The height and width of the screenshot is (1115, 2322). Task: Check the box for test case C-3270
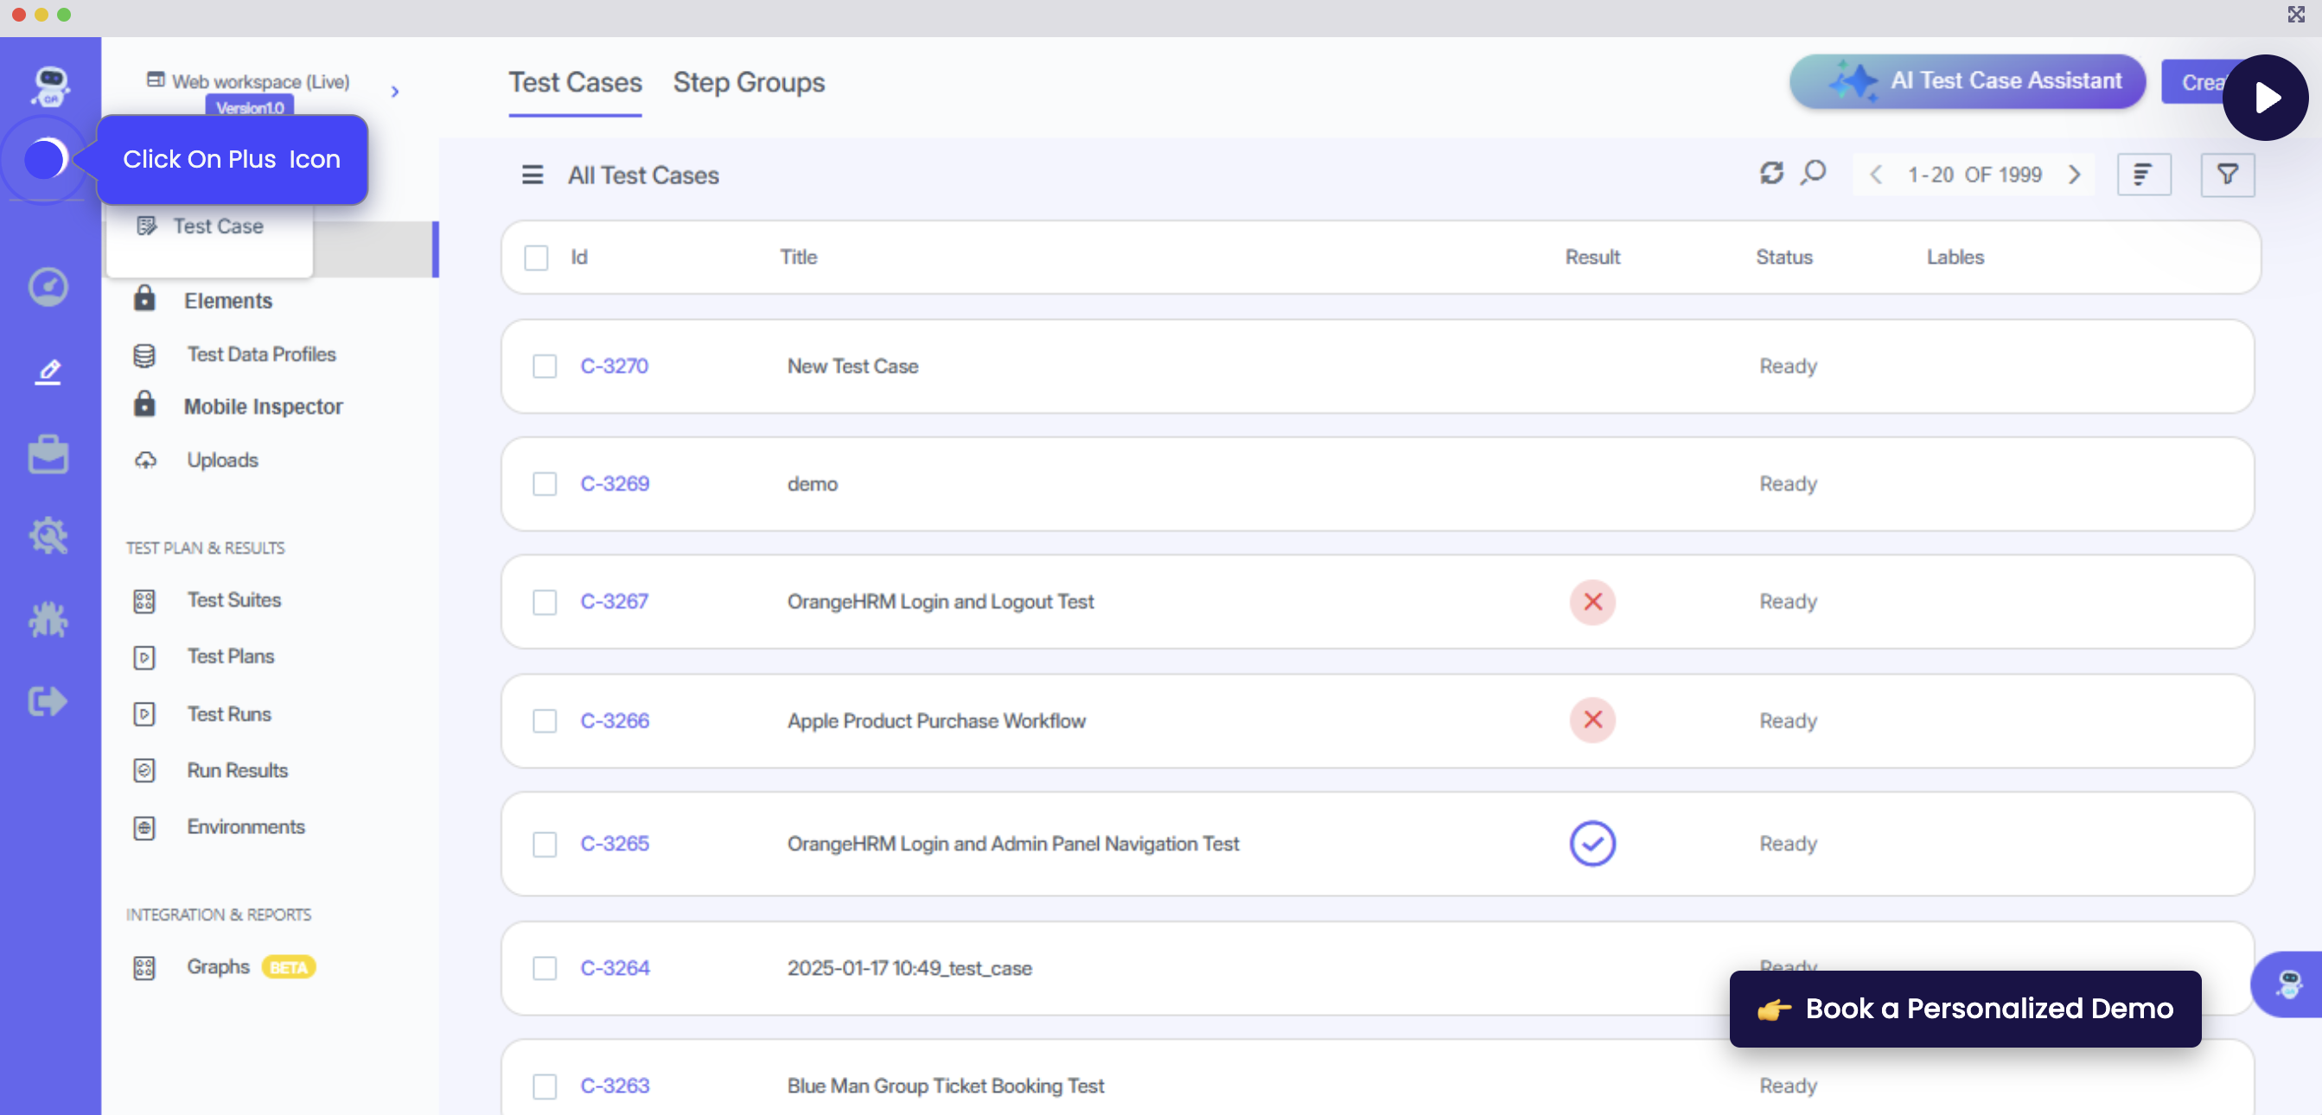pyautogui.click(x=545, y=366)
